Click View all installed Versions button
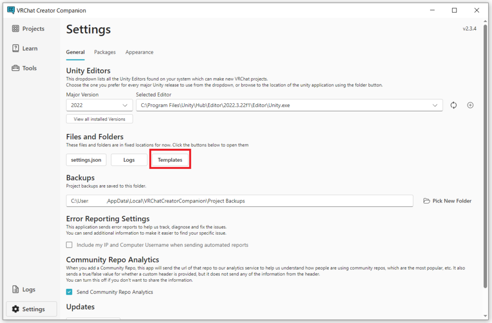The width and height of the screenshot is (492, 323). [x=99, y=119]
